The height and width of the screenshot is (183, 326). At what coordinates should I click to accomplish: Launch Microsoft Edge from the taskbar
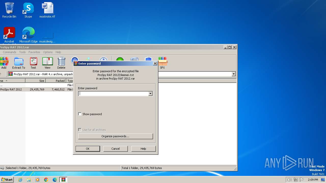pos(55,180)
